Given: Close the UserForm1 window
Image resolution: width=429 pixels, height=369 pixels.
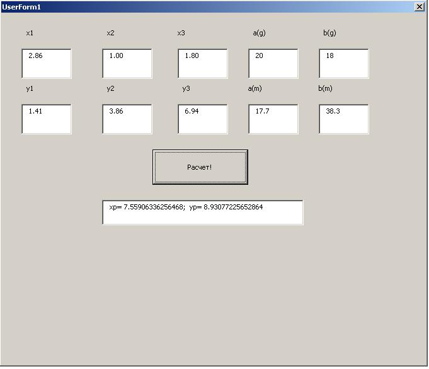Looking at the screenshot, I should tap(419, 7).
